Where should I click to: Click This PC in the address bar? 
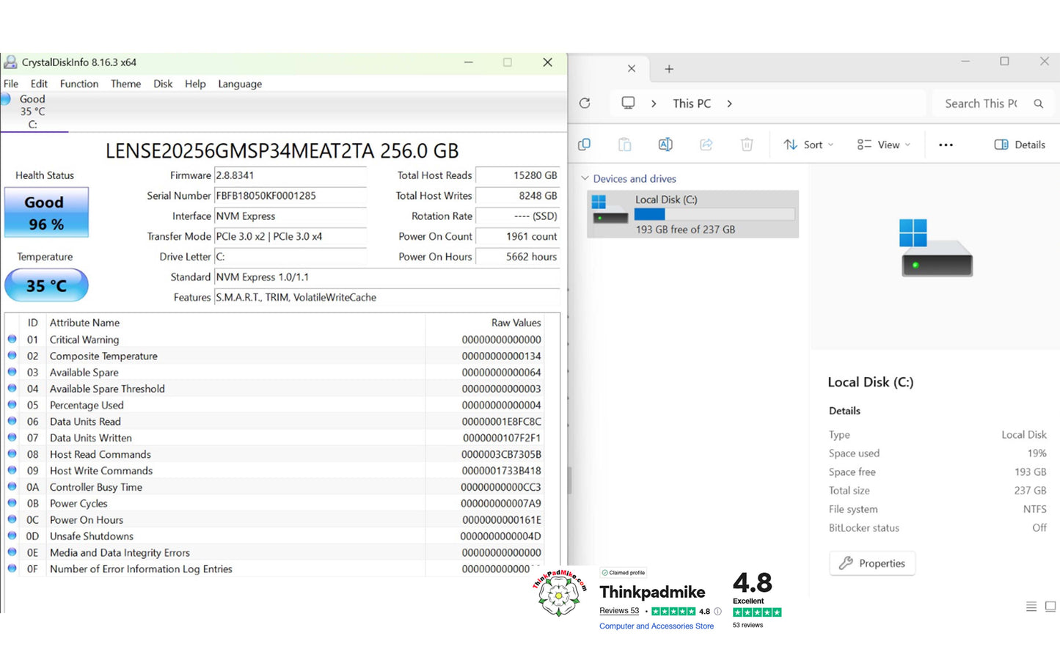692,103
